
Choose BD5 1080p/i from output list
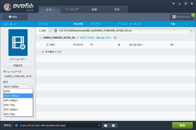pyautogui.click(x=18, y=109)
